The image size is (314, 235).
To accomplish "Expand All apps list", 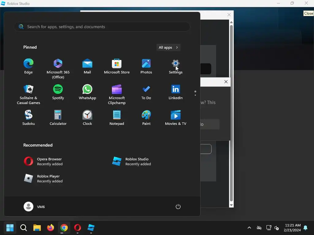I will click(x=168, y=47).
